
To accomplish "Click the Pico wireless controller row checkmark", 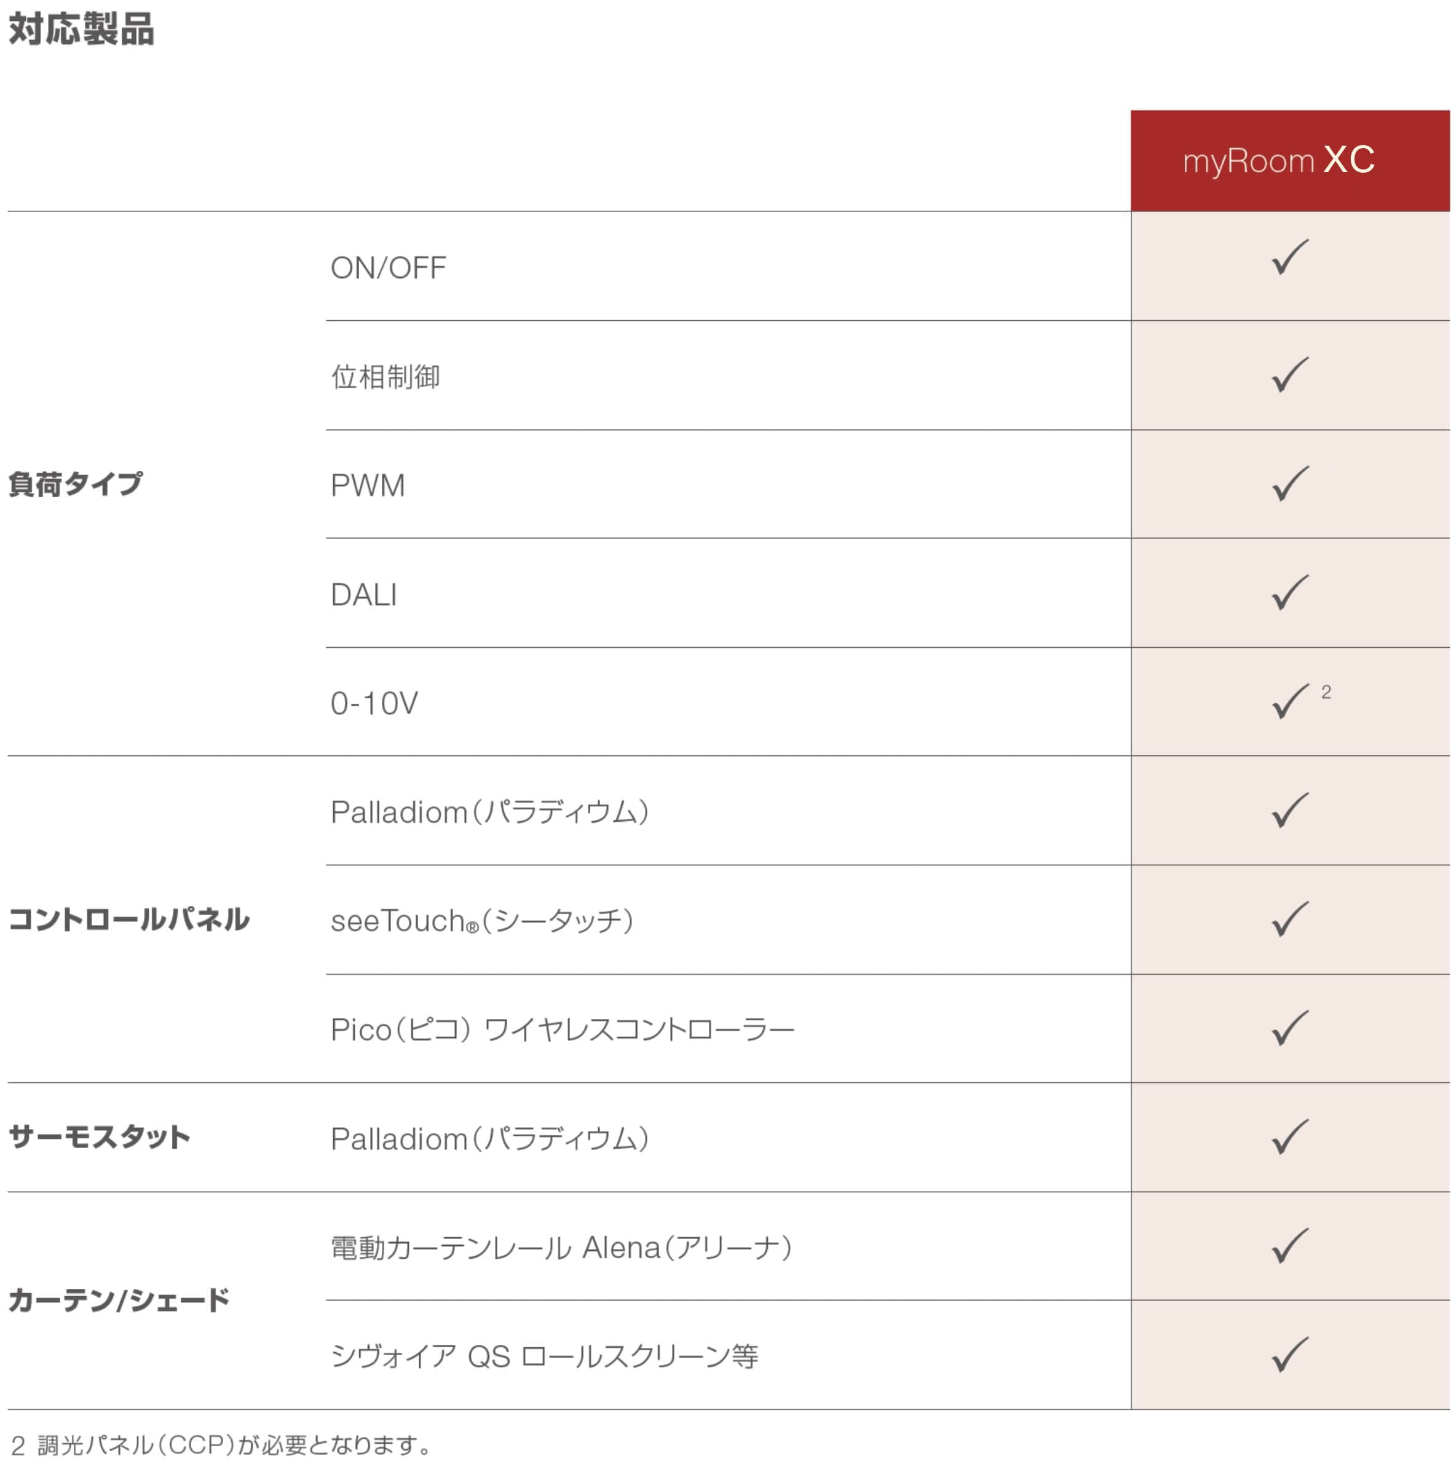I will click(1289, 1029).
